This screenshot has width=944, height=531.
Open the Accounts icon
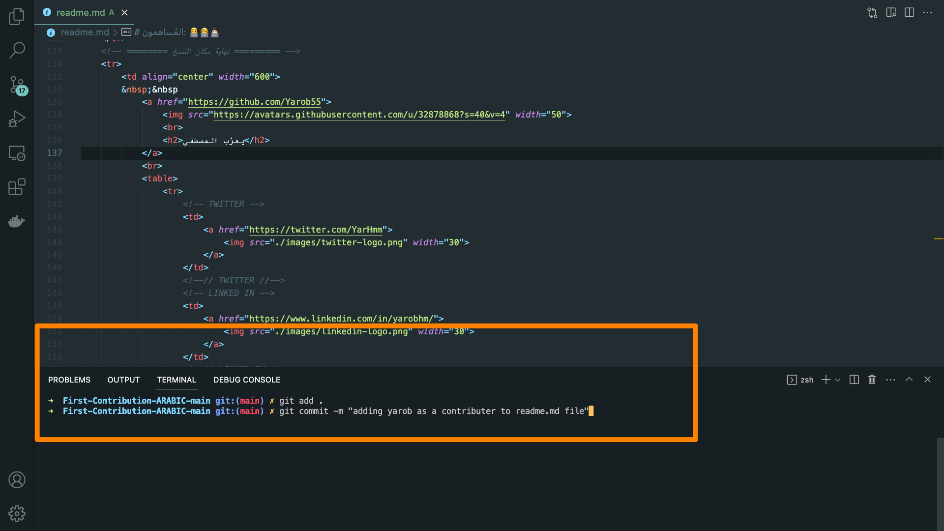[x=17, y=480]
